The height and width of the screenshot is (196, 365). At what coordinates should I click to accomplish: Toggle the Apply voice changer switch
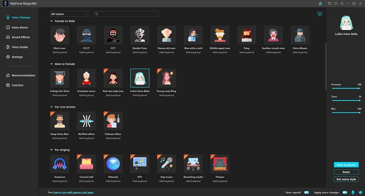[345, 192]
